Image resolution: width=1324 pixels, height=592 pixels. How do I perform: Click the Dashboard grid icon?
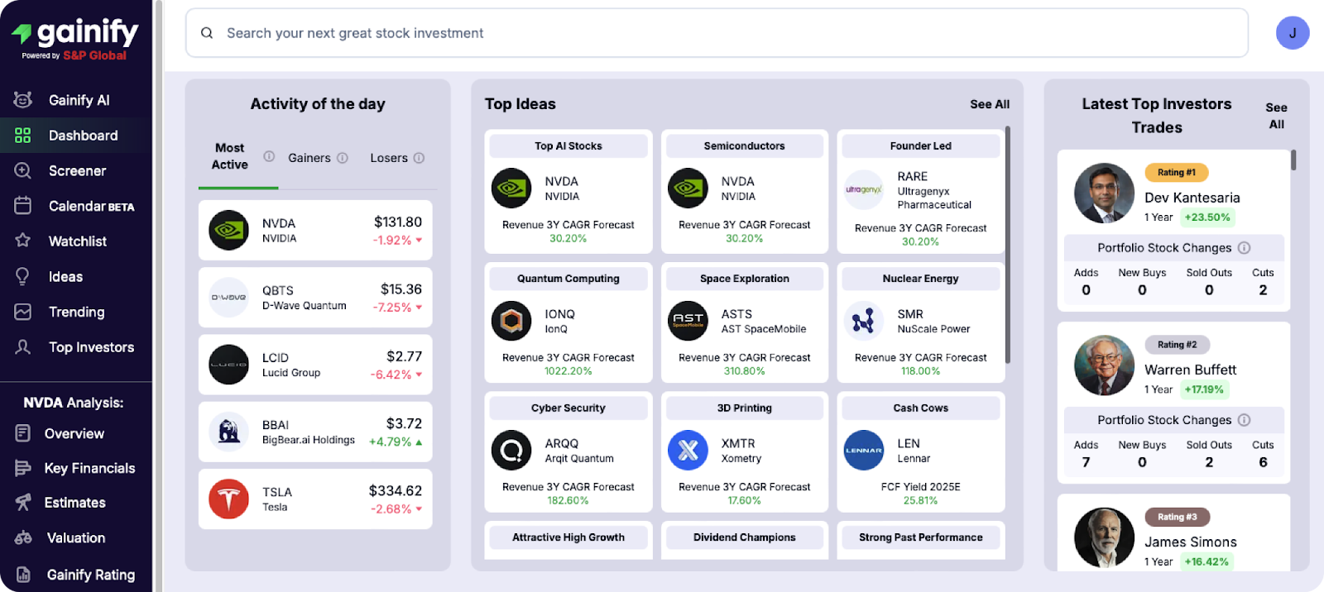[23, 136]
